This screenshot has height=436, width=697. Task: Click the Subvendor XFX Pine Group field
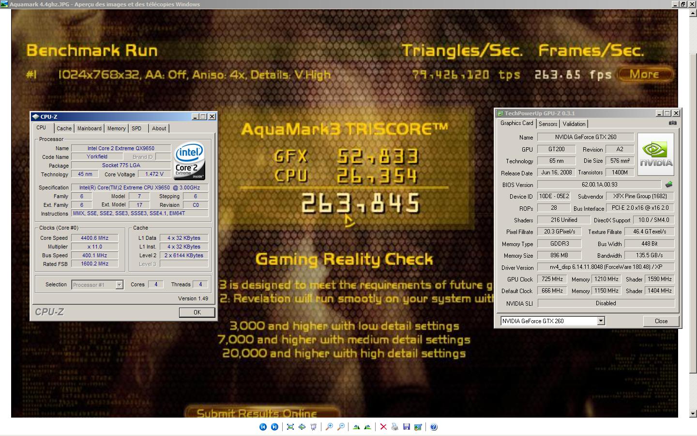click(x=640, y=196)
